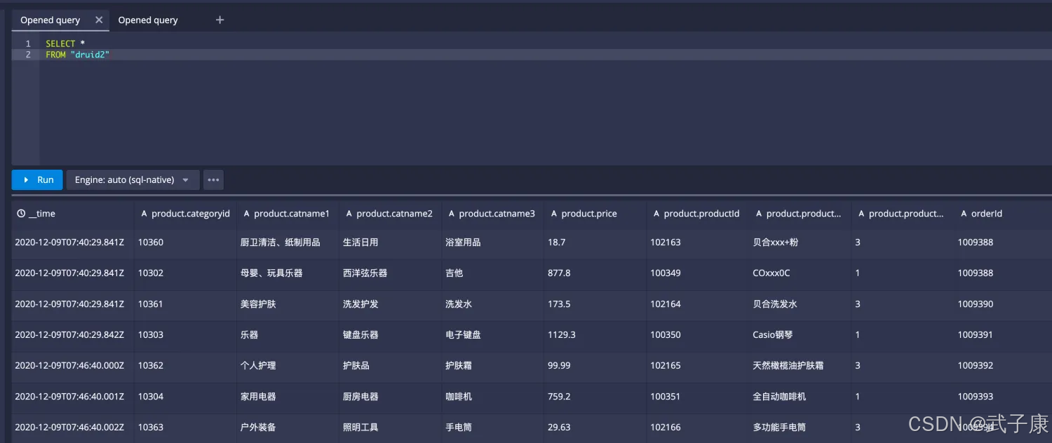Click the type icon beside product.price
Viewport: 1052px width, 443px height.
pyautogui.click(x=554, y=214)
